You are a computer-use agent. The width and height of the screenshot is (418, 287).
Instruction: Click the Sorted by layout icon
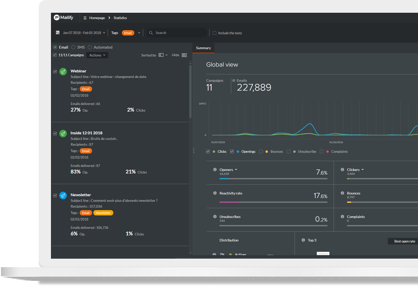pyautogui.click(x=161, y=55)
